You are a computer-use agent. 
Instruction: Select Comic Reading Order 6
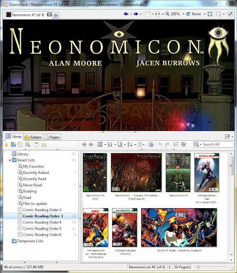click(42, 235)
